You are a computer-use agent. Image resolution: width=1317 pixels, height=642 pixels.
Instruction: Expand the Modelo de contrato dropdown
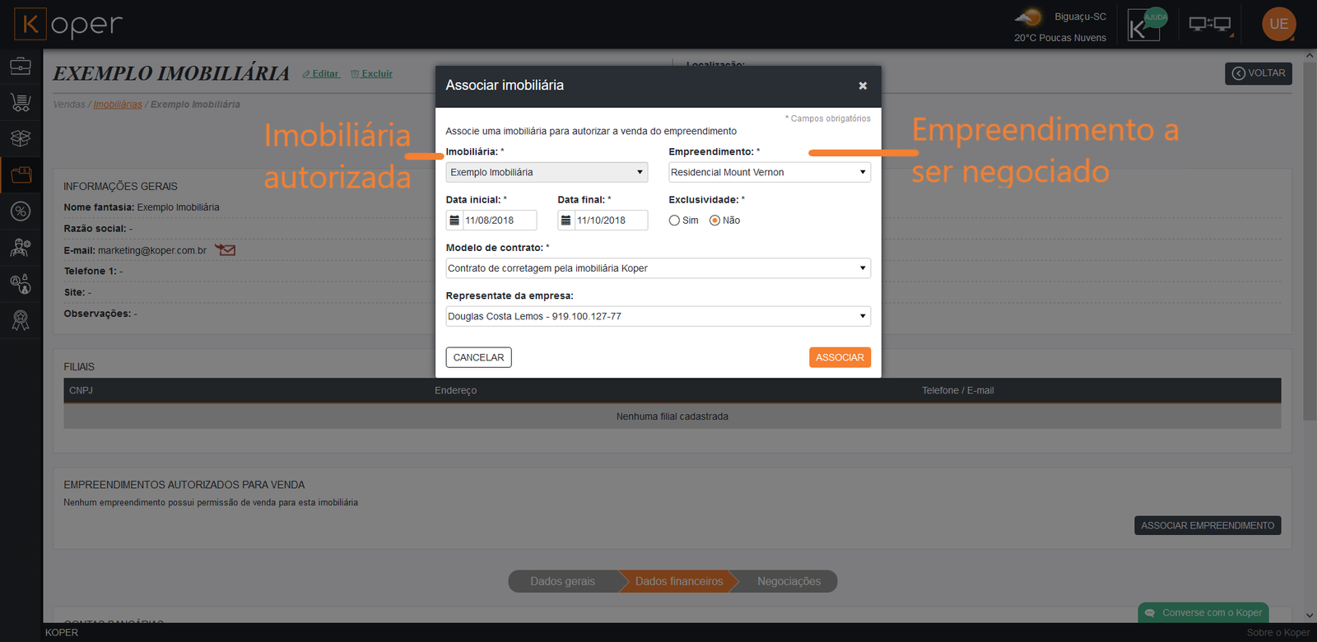(x=658, y=268)
